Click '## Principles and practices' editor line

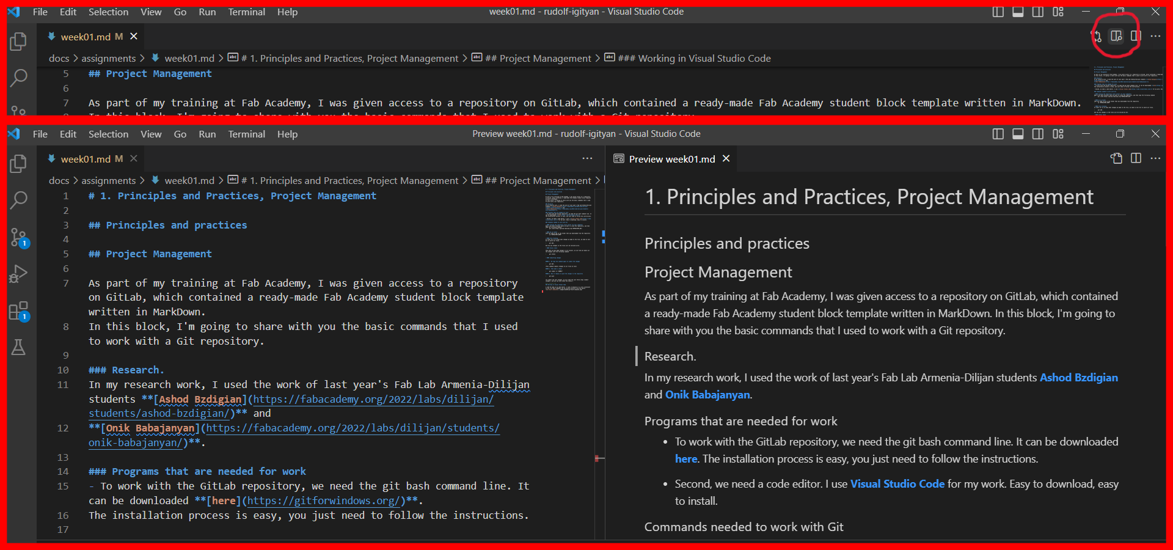coord(168,225)
